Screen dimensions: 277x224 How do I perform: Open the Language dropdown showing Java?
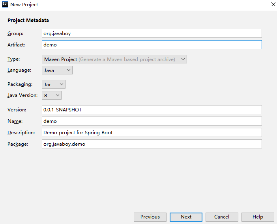coord(57,70)
